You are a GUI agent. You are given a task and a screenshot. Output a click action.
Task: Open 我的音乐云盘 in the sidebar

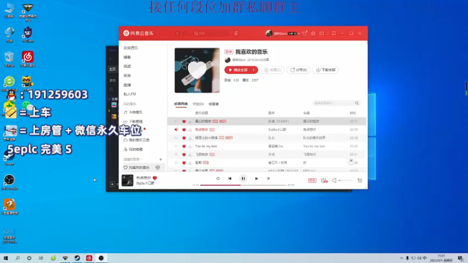(136, 140)
